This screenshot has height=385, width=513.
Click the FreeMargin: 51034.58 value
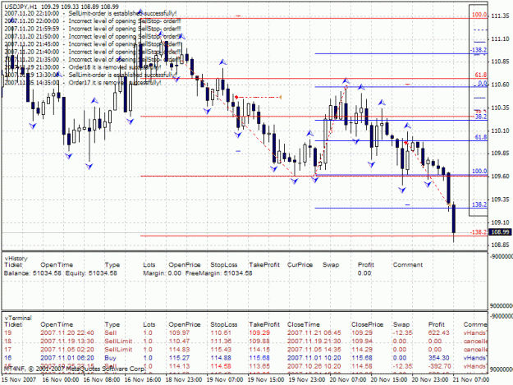(218, 273)
